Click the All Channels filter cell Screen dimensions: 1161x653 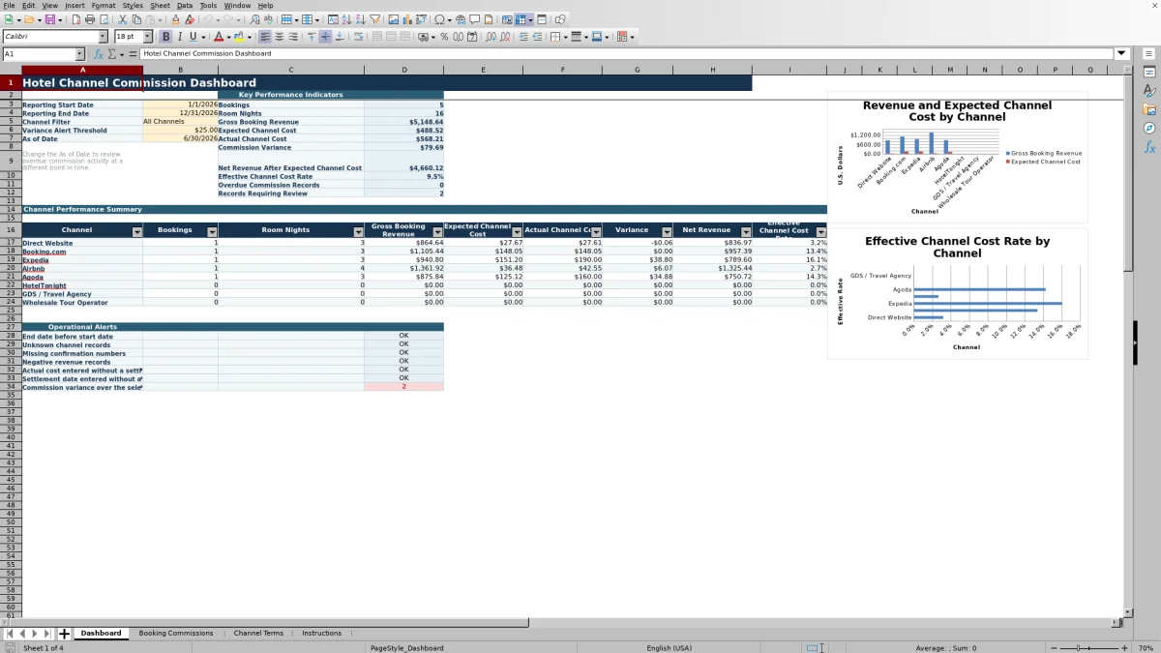[180, 122]
